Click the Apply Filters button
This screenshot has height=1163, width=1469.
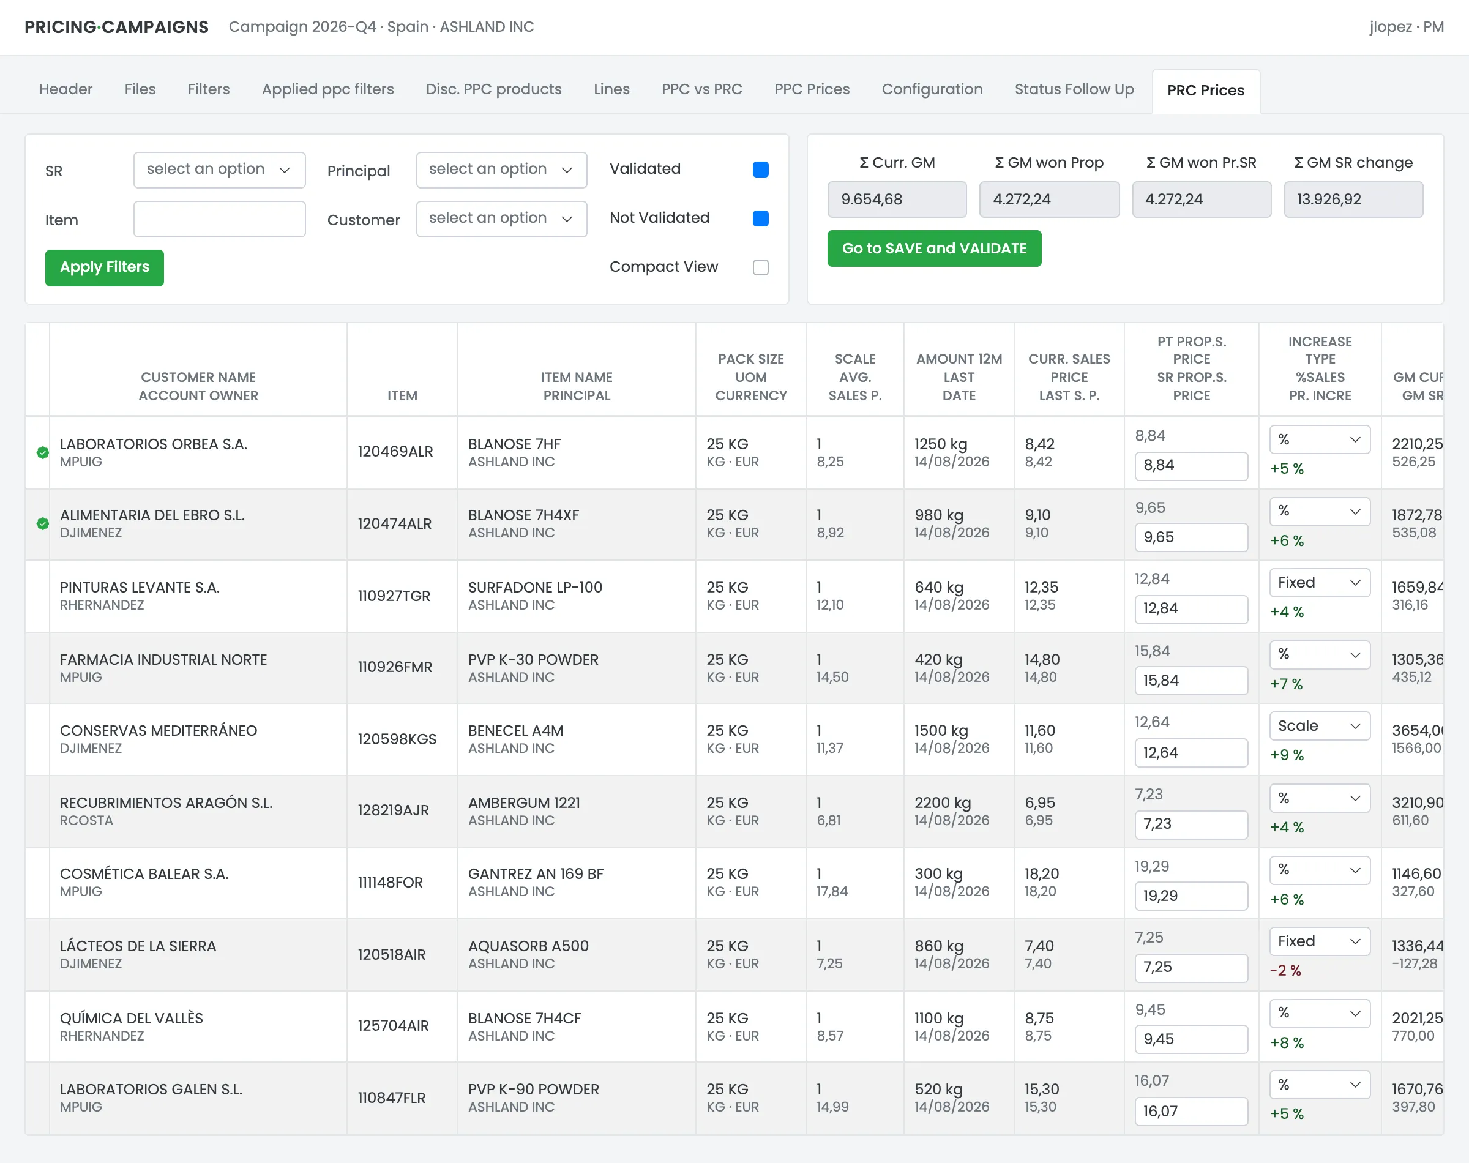pos(104,267)
